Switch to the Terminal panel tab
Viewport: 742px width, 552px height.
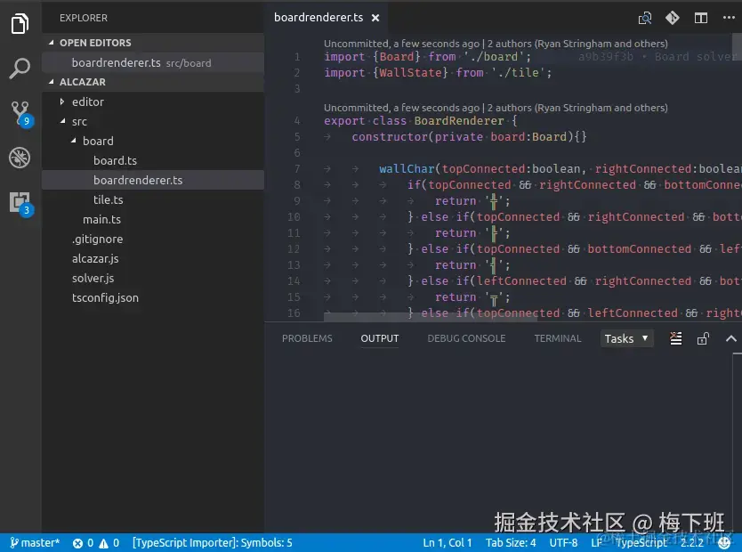click(558, 338)
